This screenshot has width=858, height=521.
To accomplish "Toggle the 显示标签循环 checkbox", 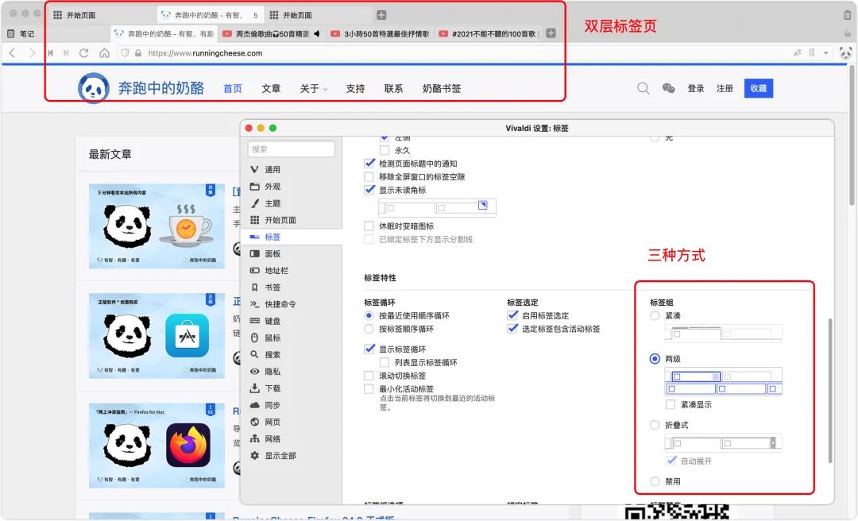I will pos(369,349).
